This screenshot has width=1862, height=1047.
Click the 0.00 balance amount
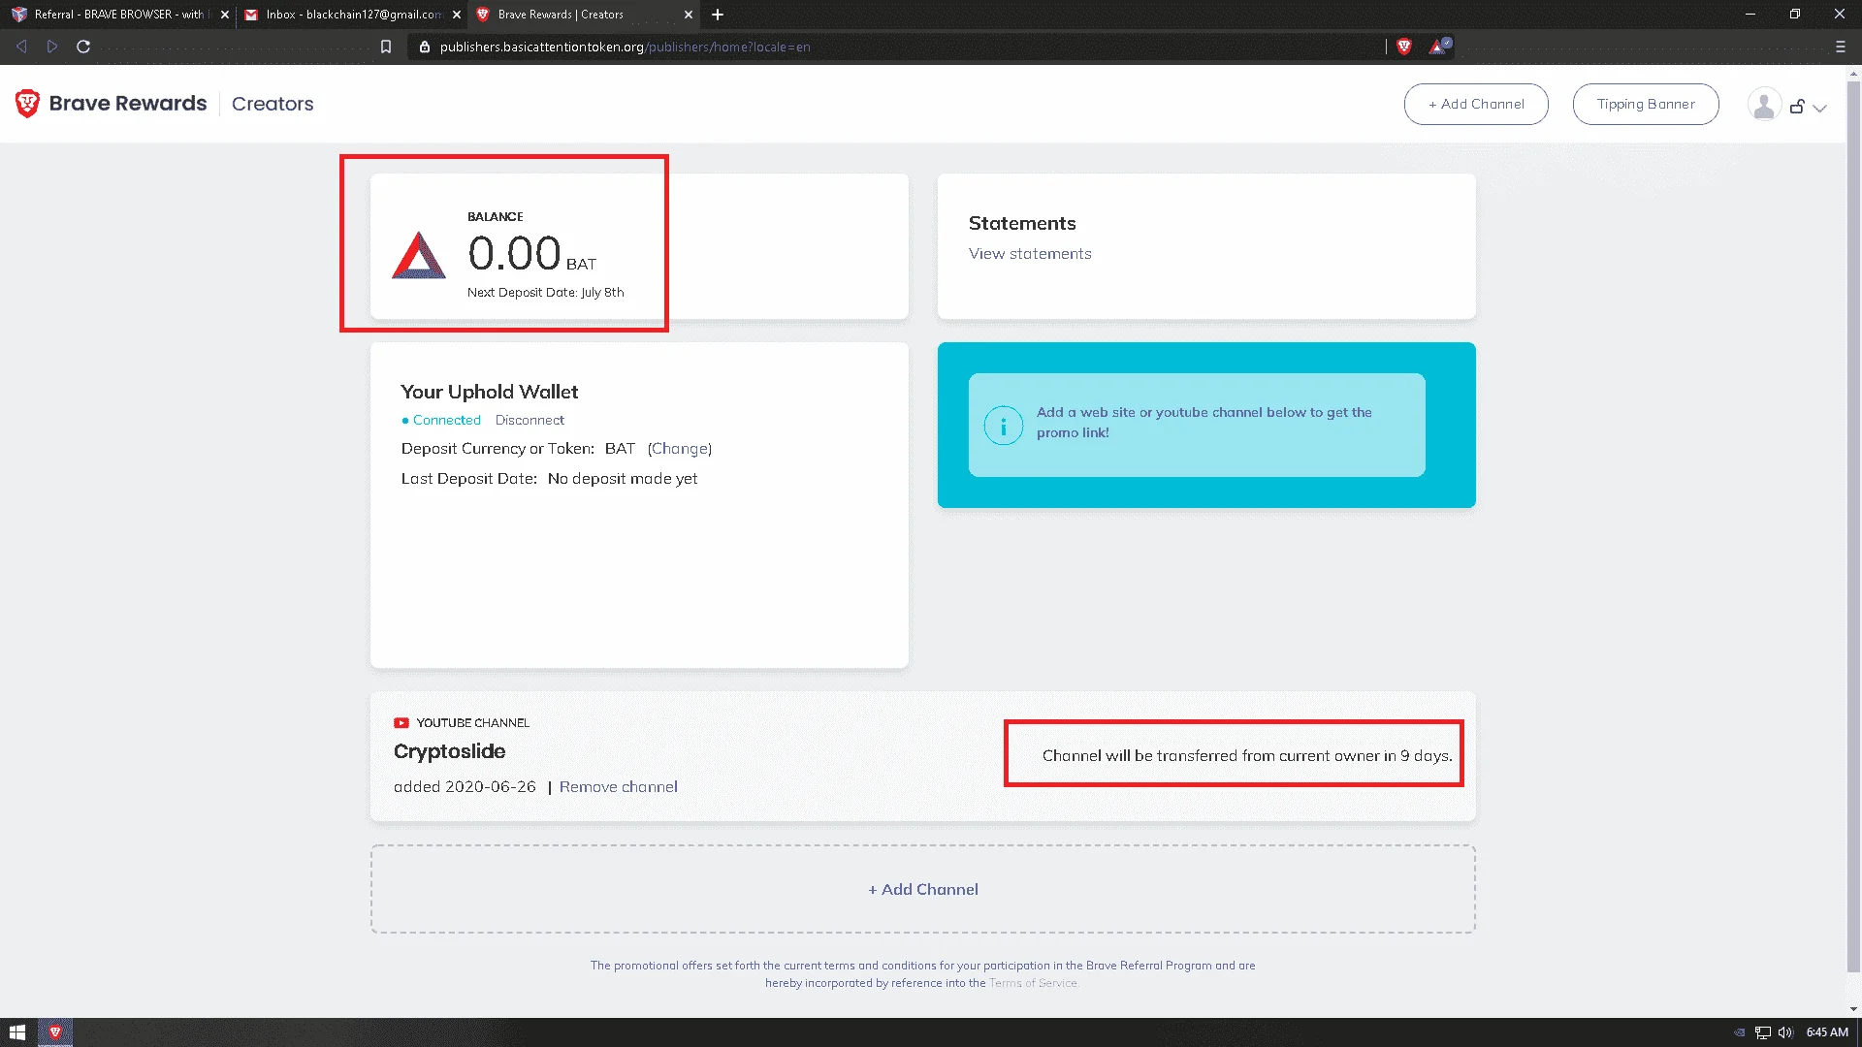click(x=514, y=253)
